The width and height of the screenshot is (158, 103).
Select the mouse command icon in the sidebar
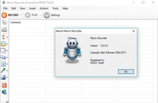click(4, 22)
